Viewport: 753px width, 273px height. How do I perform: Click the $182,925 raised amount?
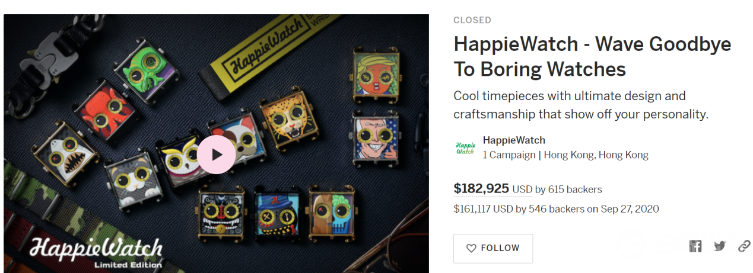[x=481, y=189]
